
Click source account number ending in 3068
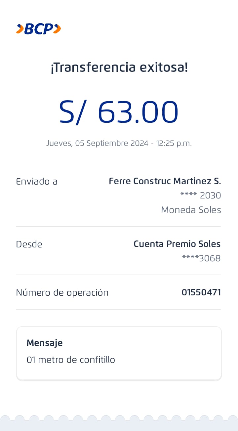click(201, 258)
